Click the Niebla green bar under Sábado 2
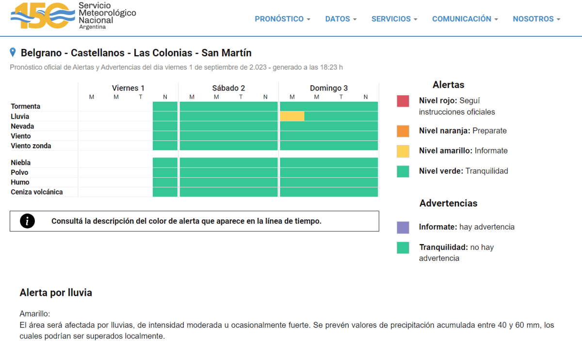Viewport: 582px width, 352px height. [x=228, y=162]
